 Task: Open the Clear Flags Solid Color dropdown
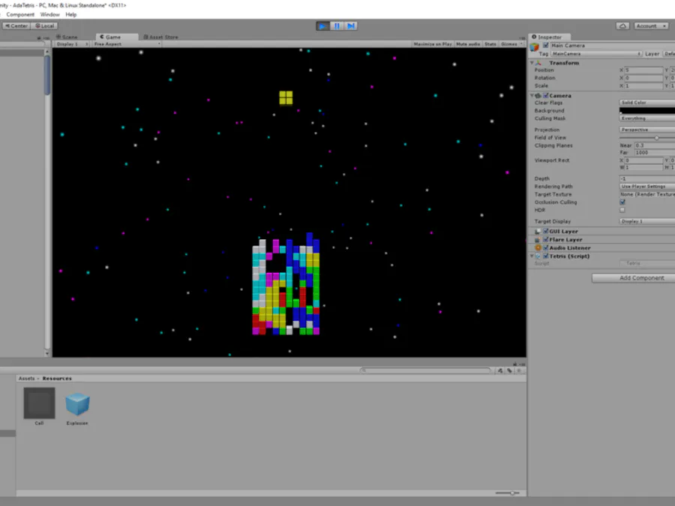click(647, 103)
